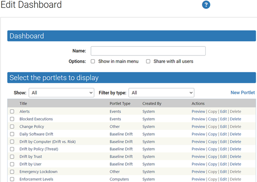Click Other type in Change Policy row
The width and height of the screenshot is (257, 182).
pyautogui.click(x=115, y=127)
